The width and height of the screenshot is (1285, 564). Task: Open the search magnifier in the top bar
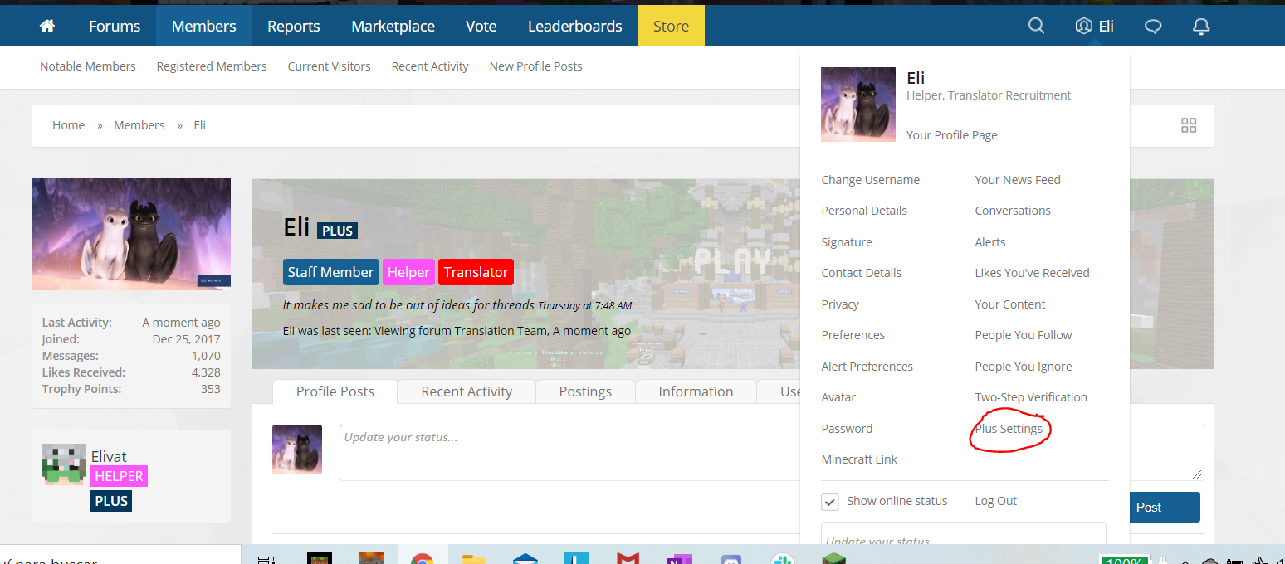pos(1036,26)
